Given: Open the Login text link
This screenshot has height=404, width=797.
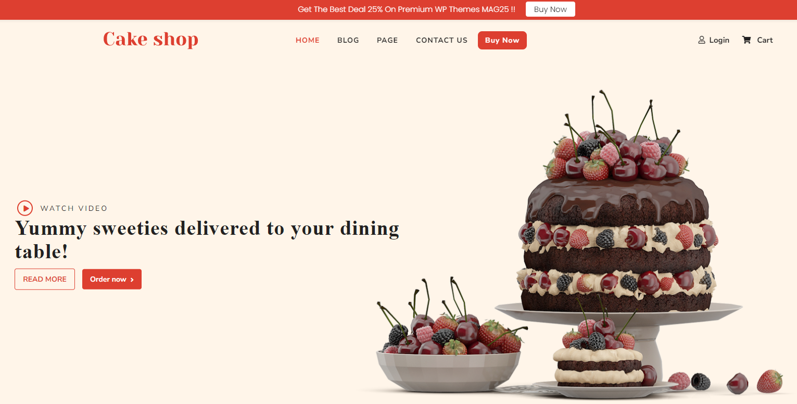Looking at the screenshot, I should 719,40.
